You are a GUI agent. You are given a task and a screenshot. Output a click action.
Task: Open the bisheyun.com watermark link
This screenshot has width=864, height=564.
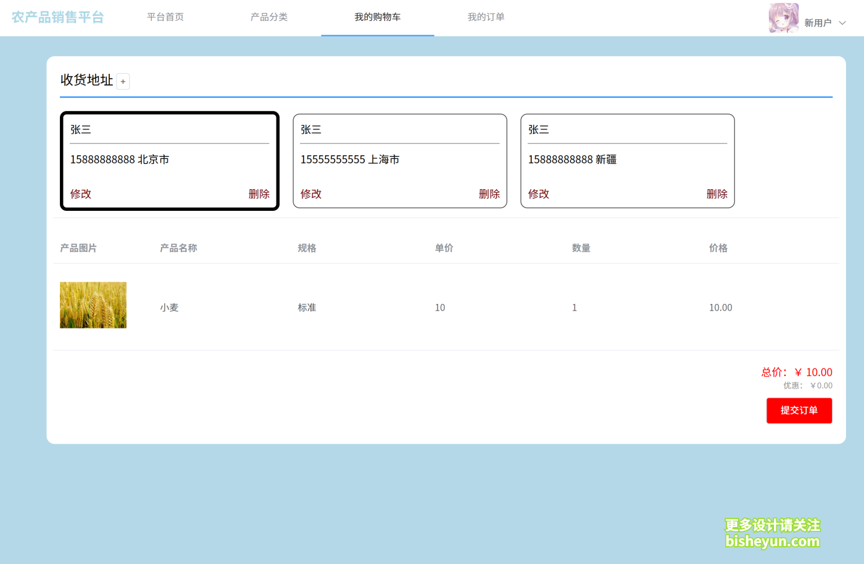coord(771,542)
